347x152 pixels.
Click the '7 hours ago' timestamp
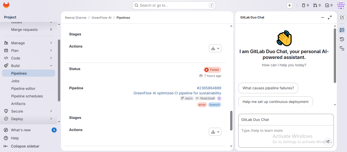click(x=213, y=76)
